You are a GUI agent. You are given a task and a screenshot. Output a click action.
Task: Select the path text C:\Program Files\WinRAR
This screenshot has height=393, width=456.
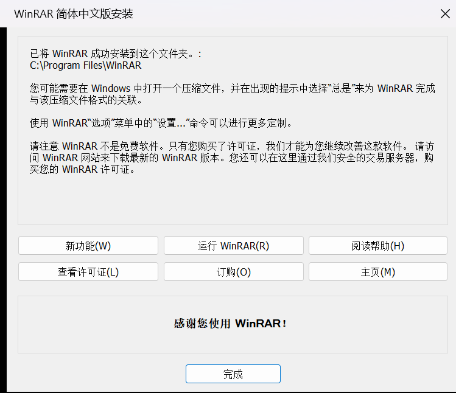coord(85,66)
